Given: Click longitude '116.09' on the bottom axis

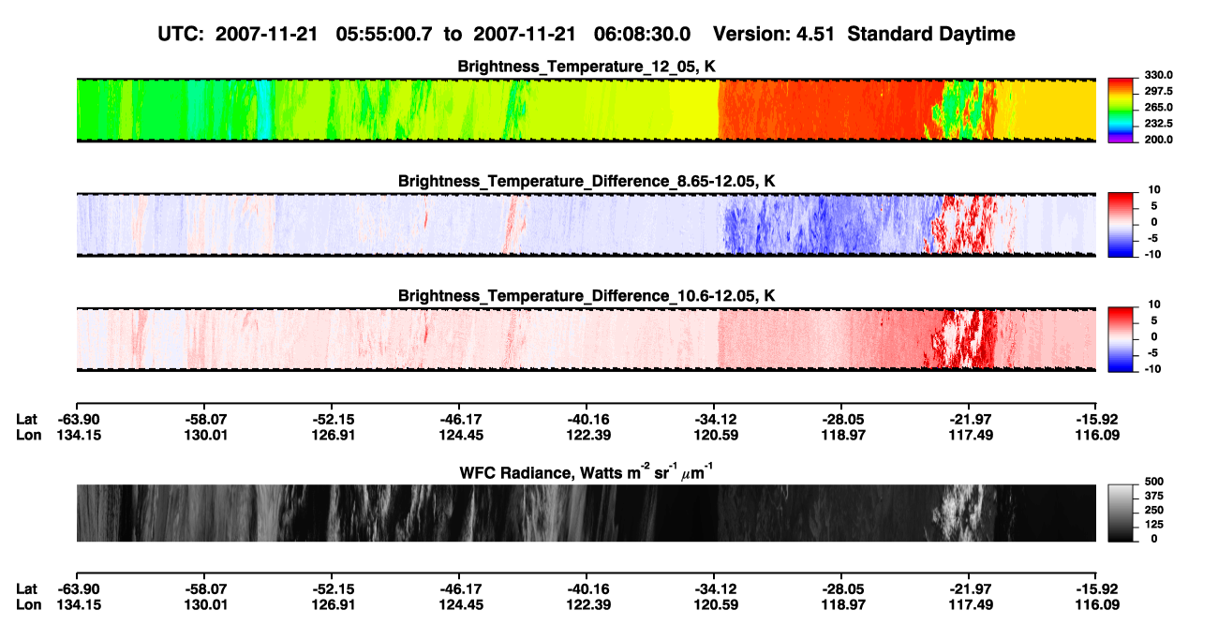Looking at the screenshot, I should point(1097,604).
